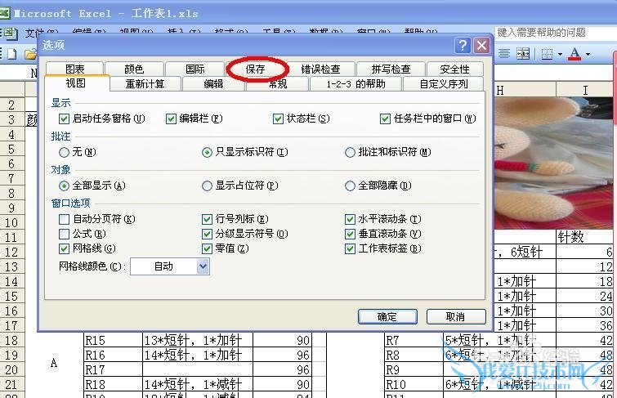Click cell containing R10
This screenshot has width=617, height=398.
[414, 384]
